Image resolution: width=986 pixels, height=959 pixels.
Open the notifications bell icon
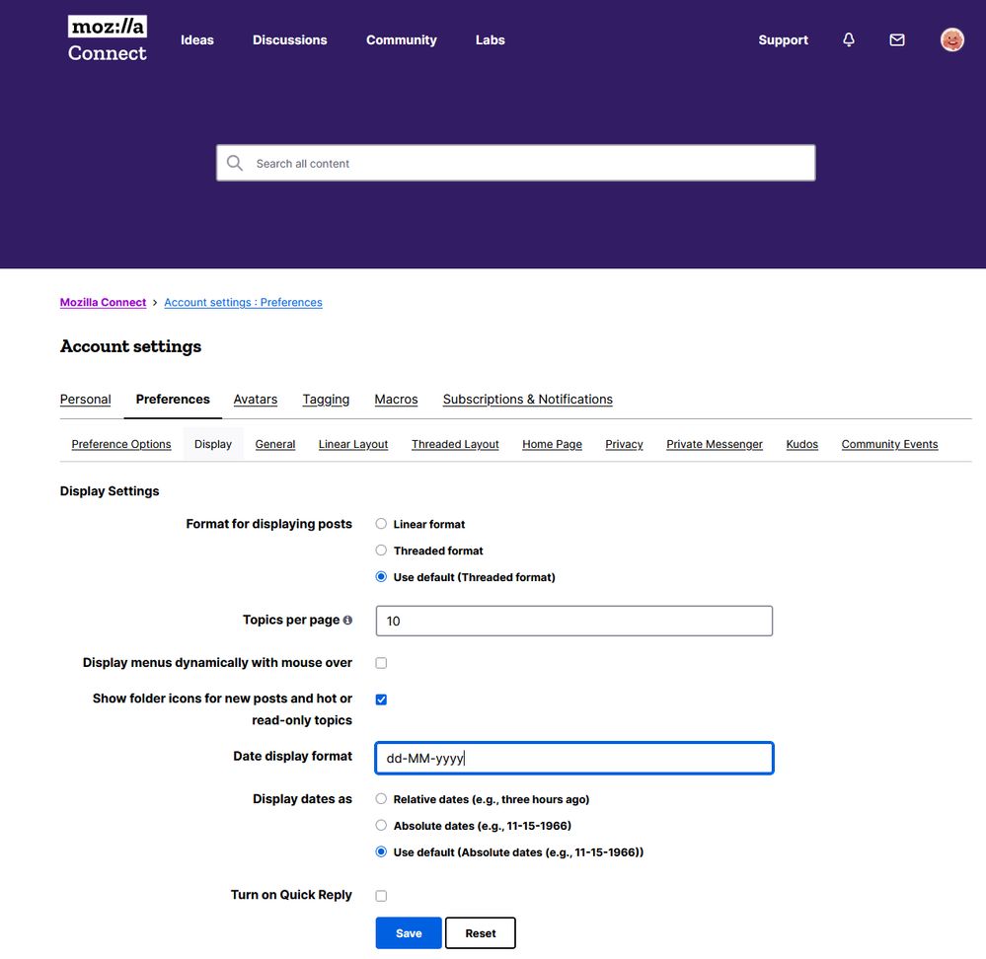click(849, 40)
